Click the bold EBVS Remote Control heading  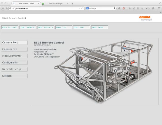(x=49, y=43)
